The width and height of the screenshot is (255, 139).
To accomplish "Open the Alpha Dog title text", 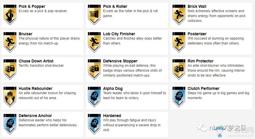I will click(113, 88).
